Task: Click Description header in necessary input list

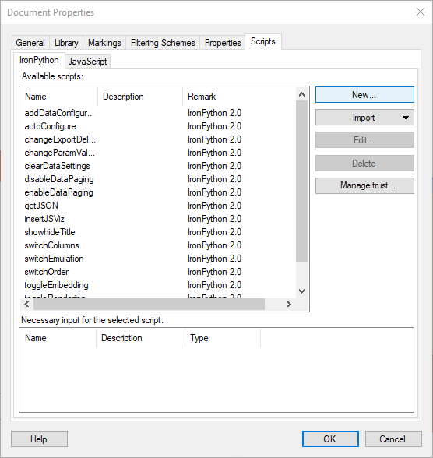Action: tap(140, 338)
